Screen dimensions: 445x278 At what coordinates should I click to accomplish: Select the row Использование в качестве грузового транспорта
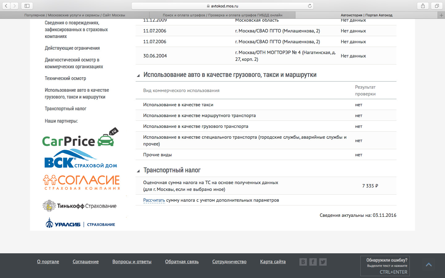(x=266, y=126)
